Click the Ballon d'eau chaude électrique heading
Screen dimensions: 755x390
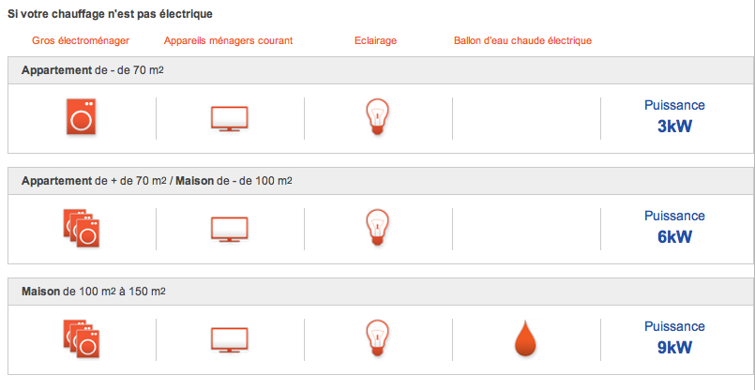523,40
